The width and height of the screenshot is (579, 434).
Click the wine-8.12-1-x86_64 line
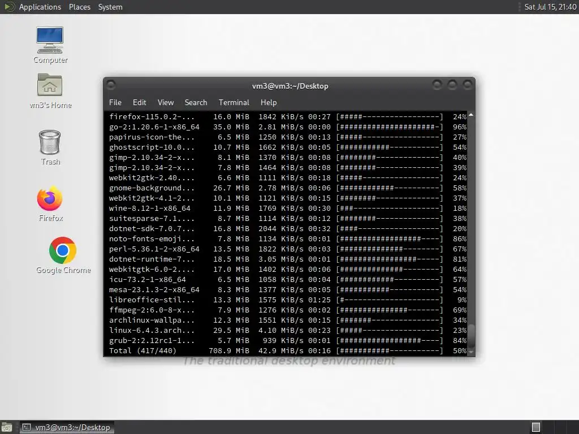pyautogui.click(x=288, y=208)
